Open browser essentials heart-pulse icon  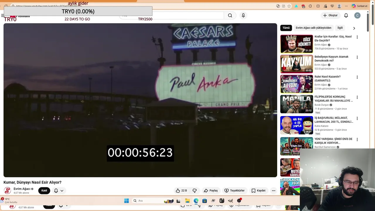coord(332,6)
